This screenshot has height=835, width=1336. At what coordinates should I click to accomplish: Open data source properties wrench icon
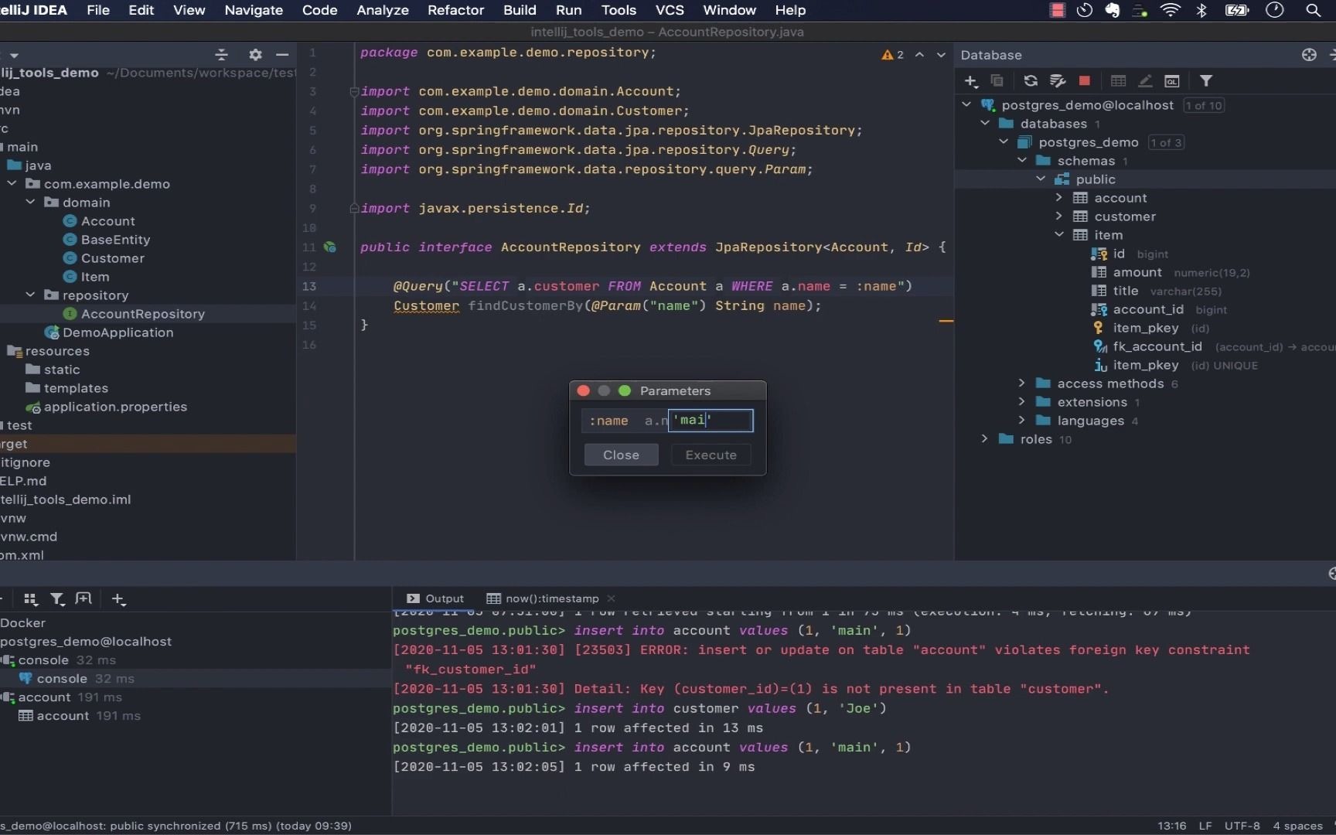pos(1058,81)
